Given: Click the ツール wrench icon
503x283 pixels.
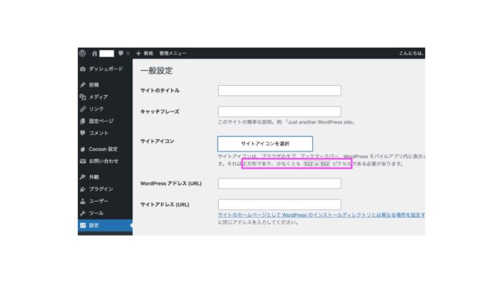Looking at the screenshot, I should click(x=83, y=213).
